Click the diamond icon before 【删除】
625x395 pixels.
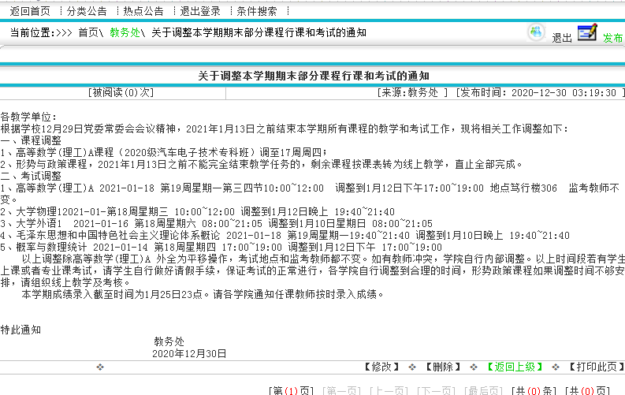pyautogui.click(x=412, y=367)
